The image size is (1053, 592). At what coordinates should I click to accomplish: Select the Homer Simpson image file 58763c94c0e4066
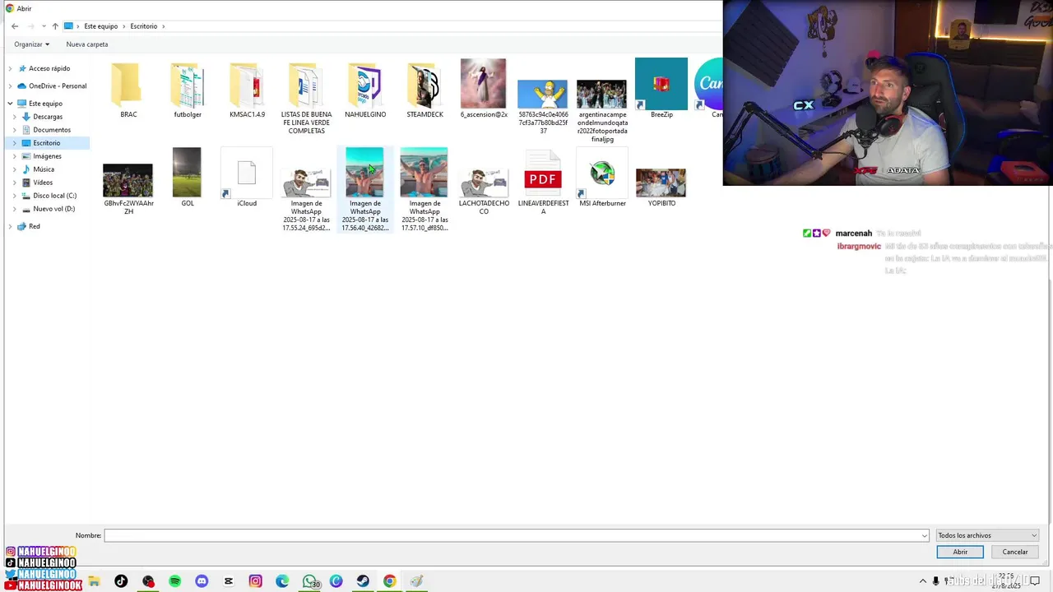543,107
